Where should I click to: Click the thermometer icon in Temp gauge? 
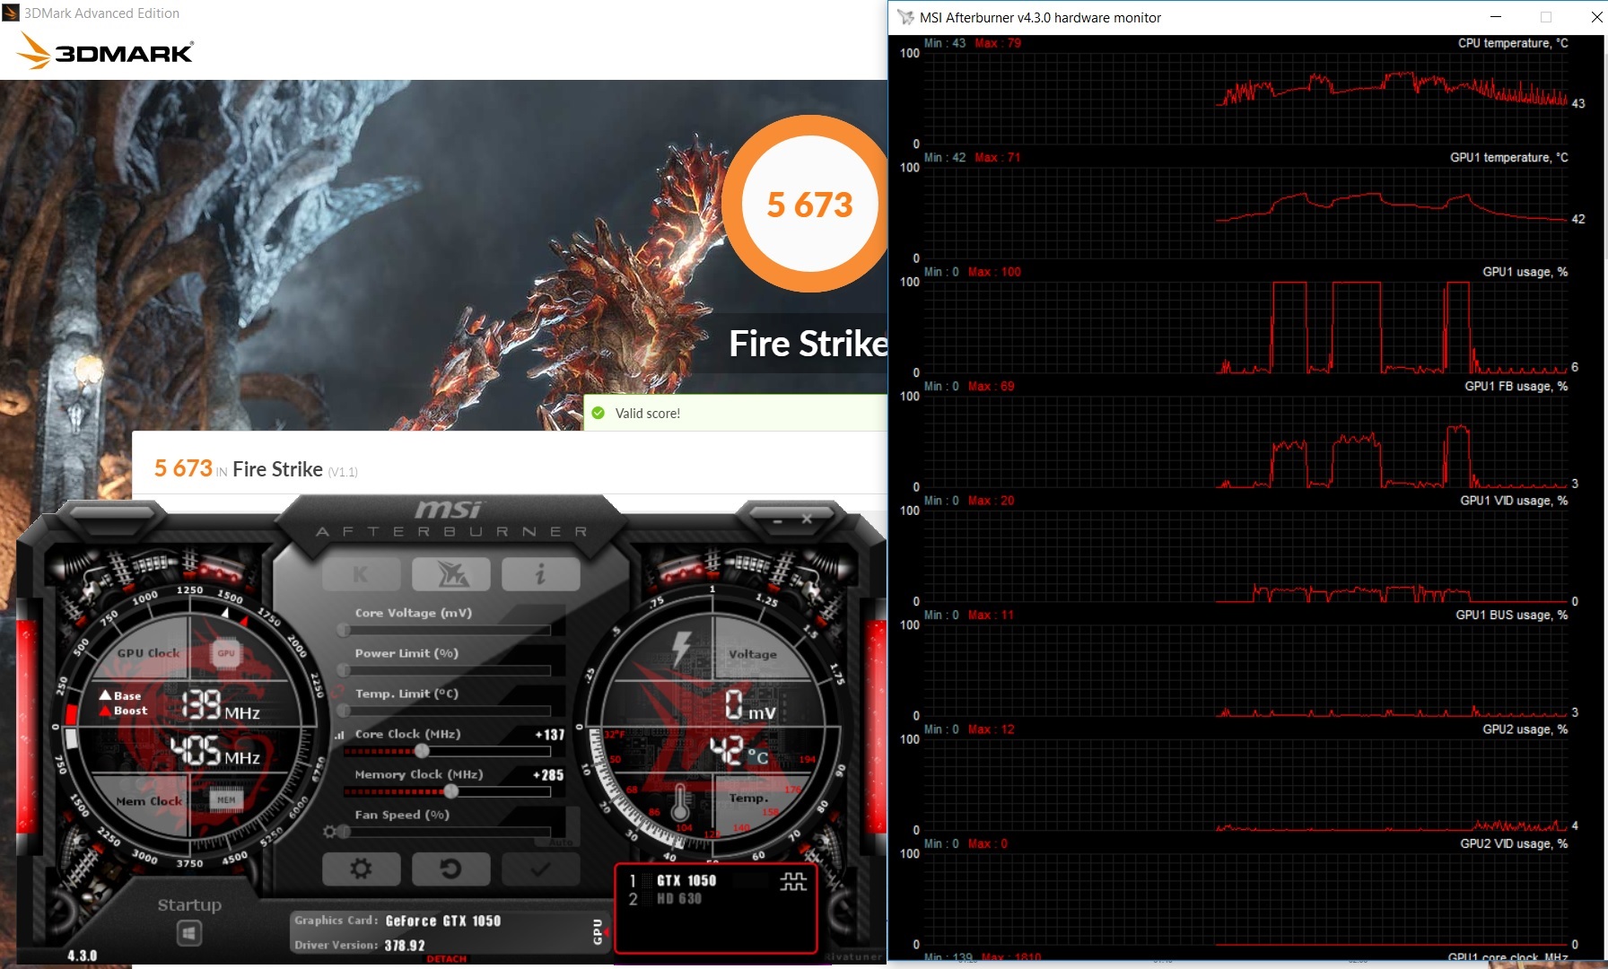pos(680,801)
